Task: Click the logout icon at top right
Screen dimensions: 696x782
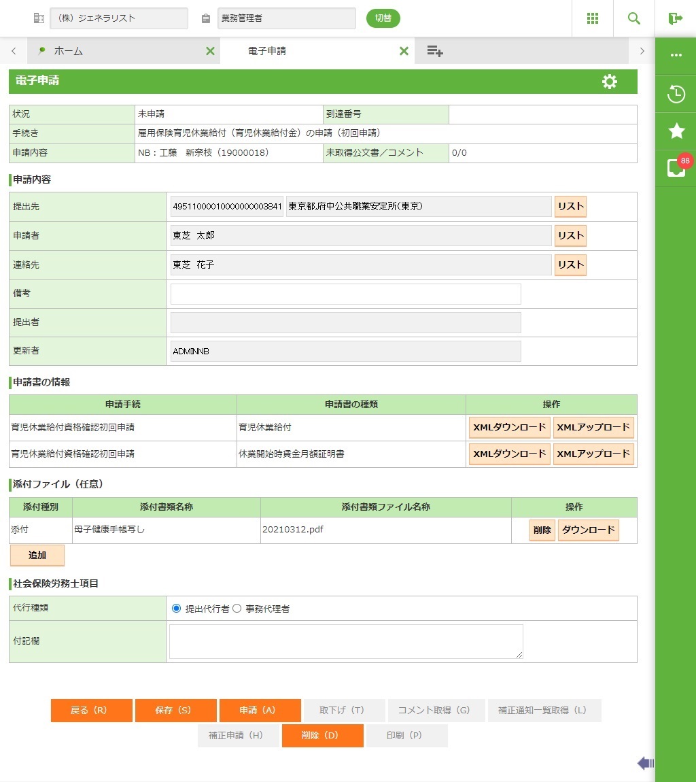Action: pos(675,18)
